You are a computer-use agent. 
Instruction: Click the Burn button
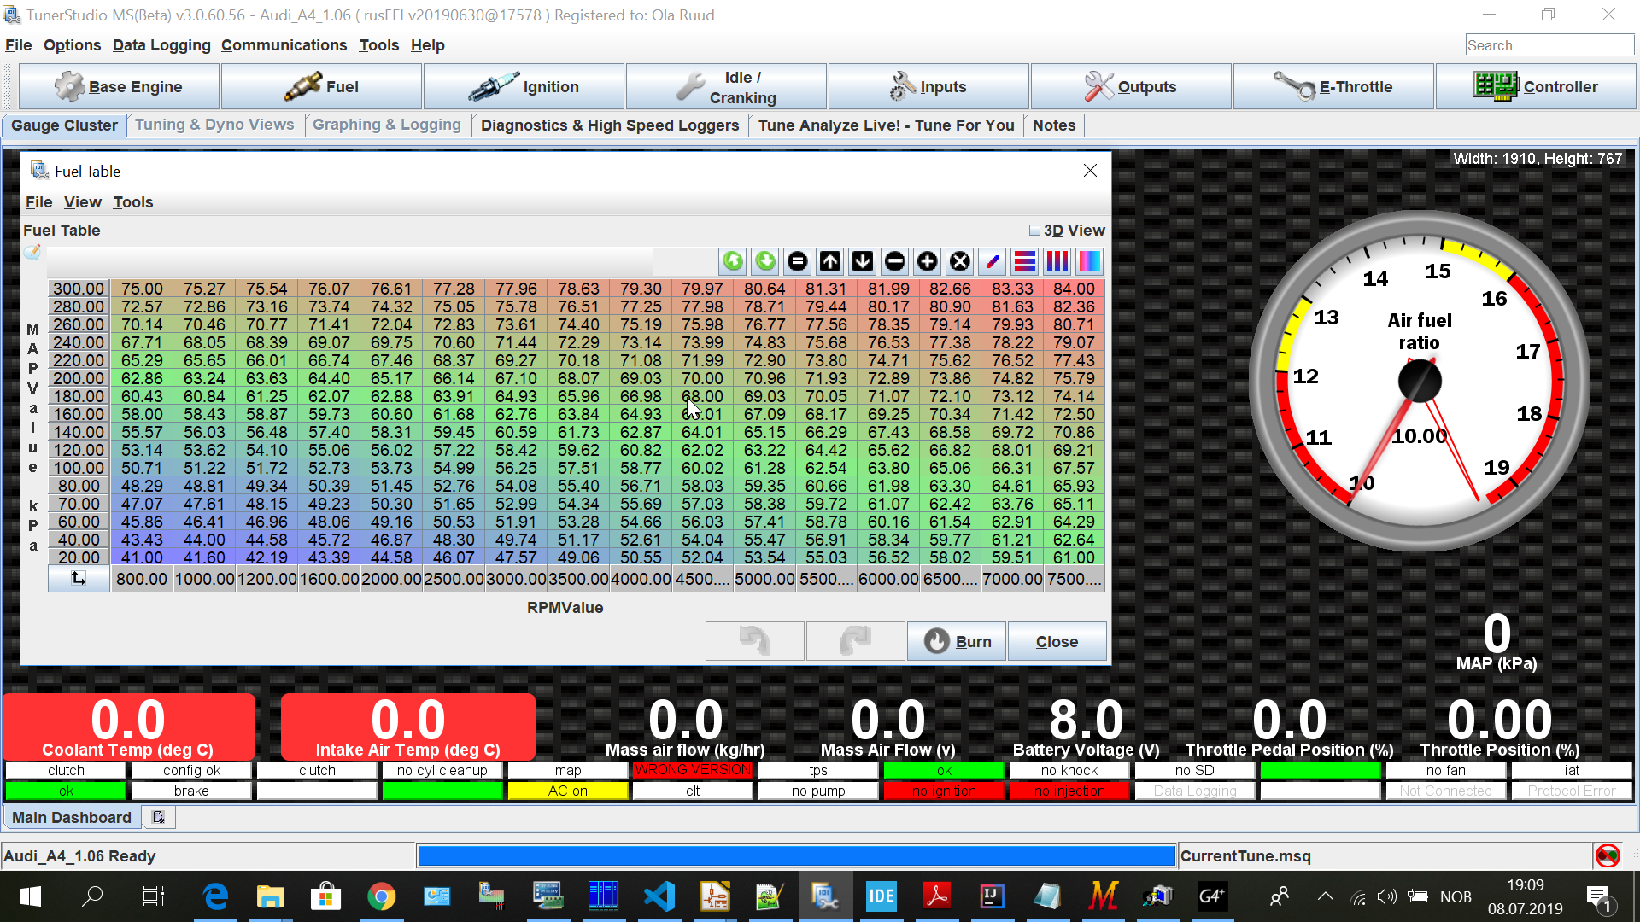[x=957, y=641]
